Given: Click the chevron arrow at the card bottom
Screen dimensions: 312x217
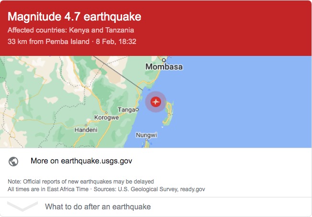Looking at the screenshot, I should tap(22, 206).
